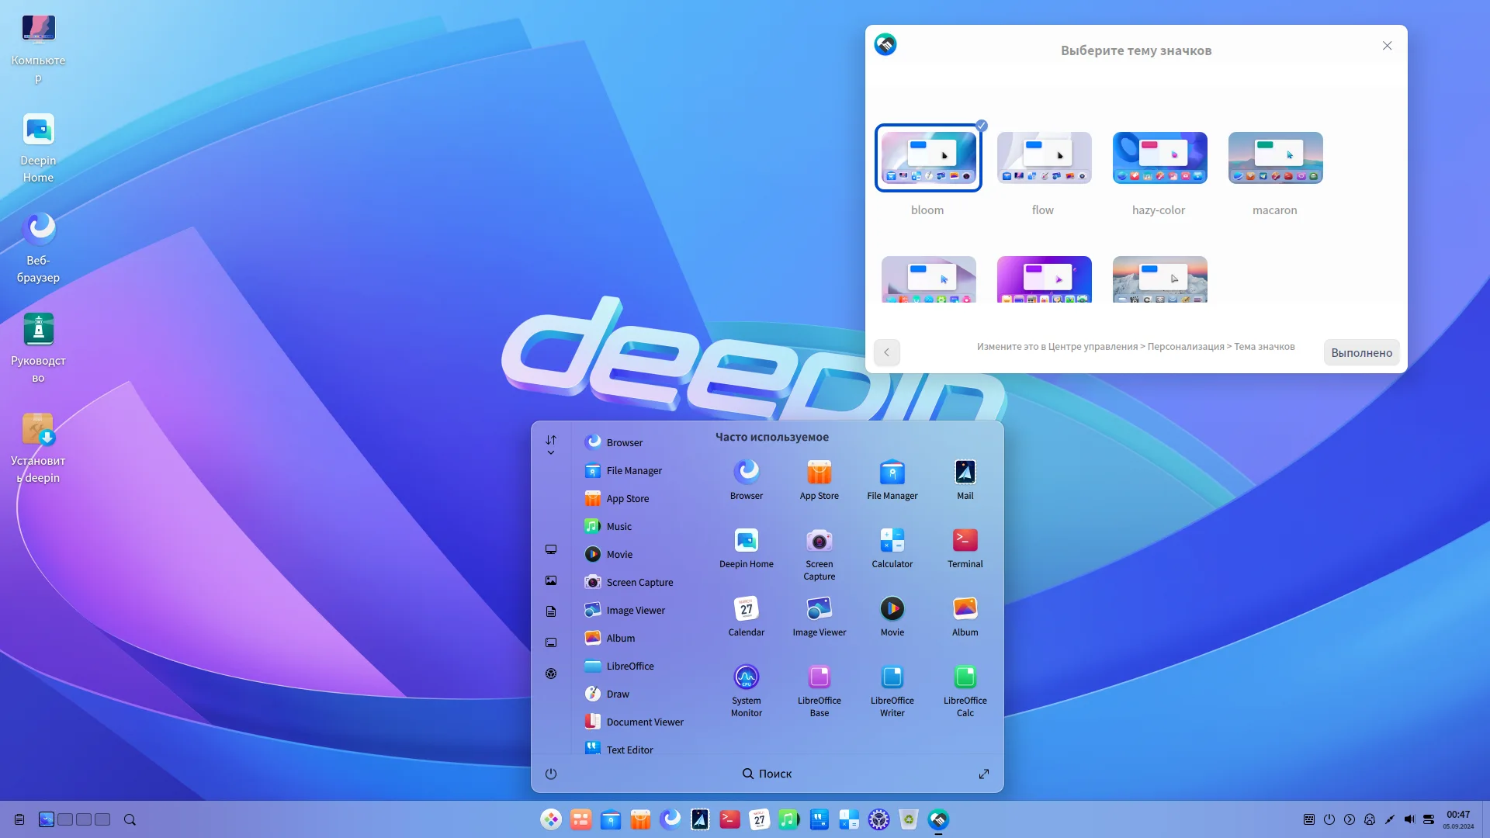This screenshot has height=838, width=1490.
Task: Click Screen Capture in grid
Action: [819, 541]
